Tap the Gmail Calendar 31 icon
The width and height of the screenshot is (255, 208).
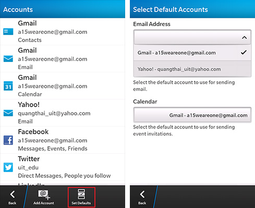pyautogui.click(x=8, y=86)
